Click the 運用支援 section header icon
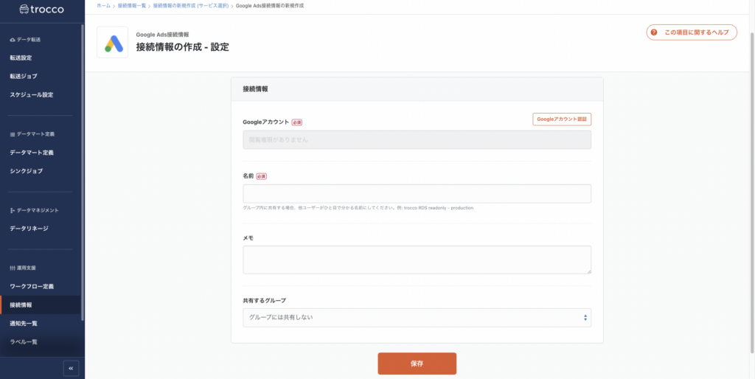Screen dimensions: 755x379 click(x=13, y=267)
